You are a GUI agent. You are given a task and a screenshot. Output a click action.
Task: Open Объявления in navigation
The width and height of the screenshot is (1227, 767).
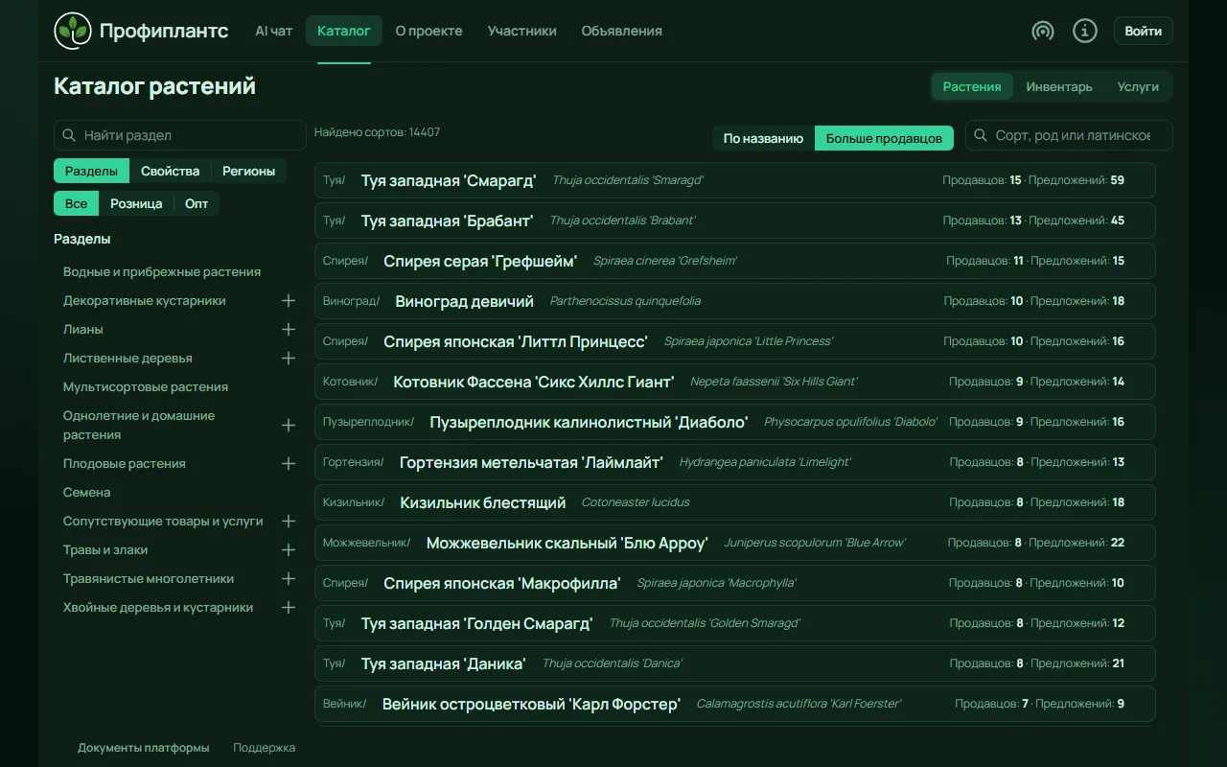pyautogui.click(x=621, y=31)
